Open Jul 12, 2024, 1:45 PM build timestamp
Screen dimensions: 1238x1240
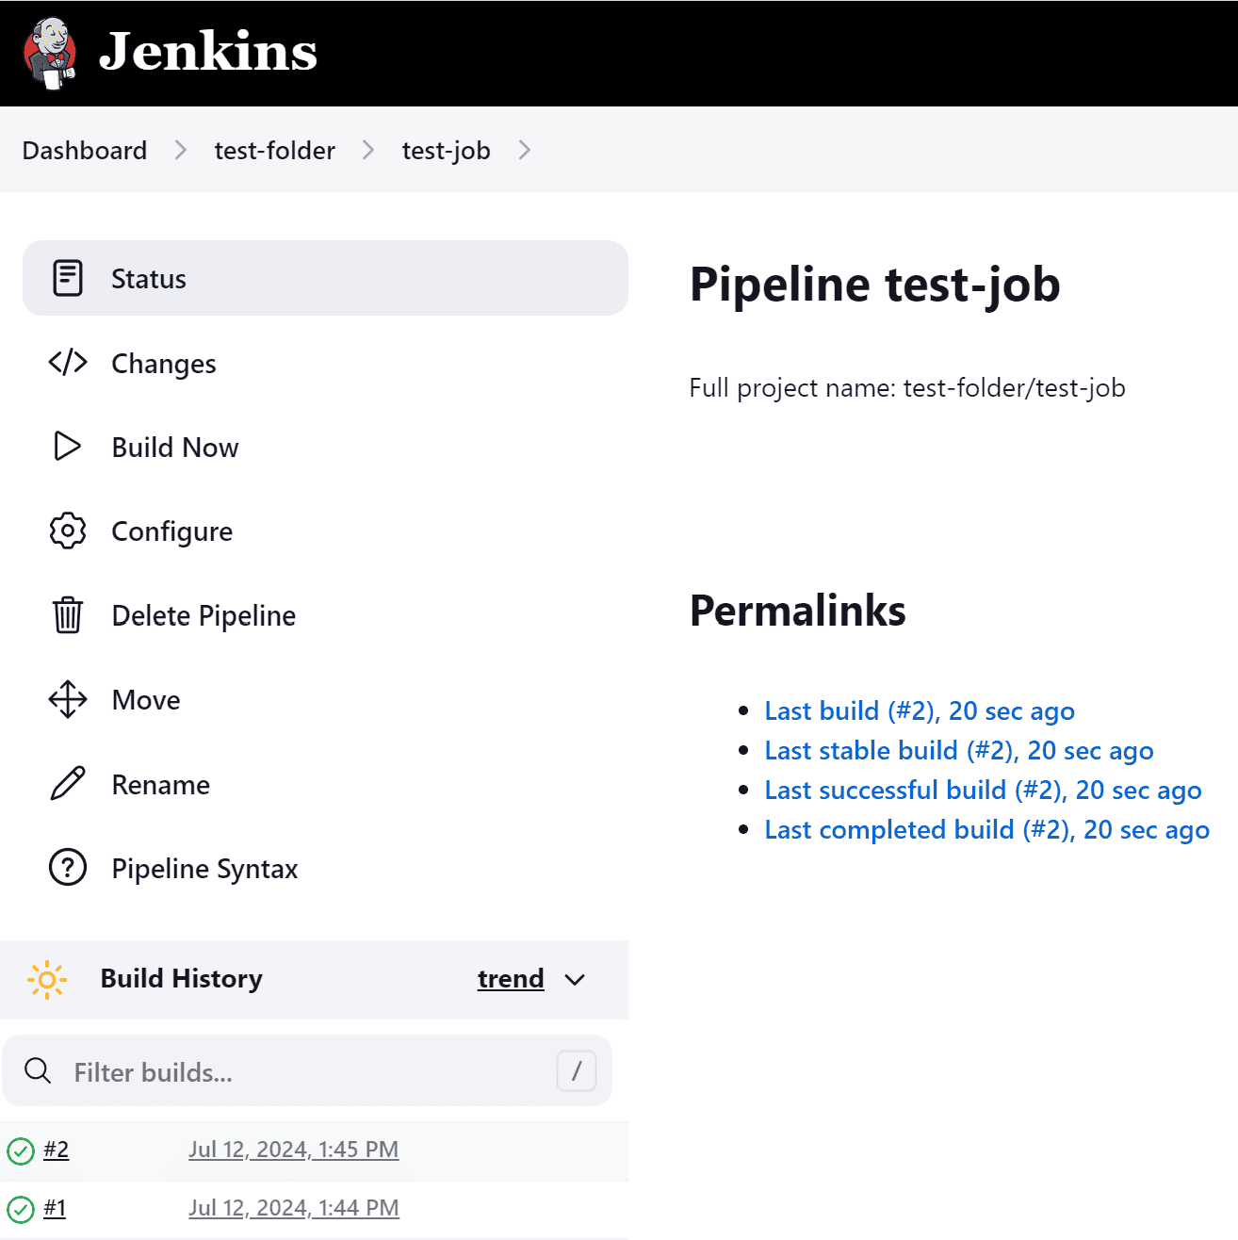pyautogui.click(x=294, y=1150)
